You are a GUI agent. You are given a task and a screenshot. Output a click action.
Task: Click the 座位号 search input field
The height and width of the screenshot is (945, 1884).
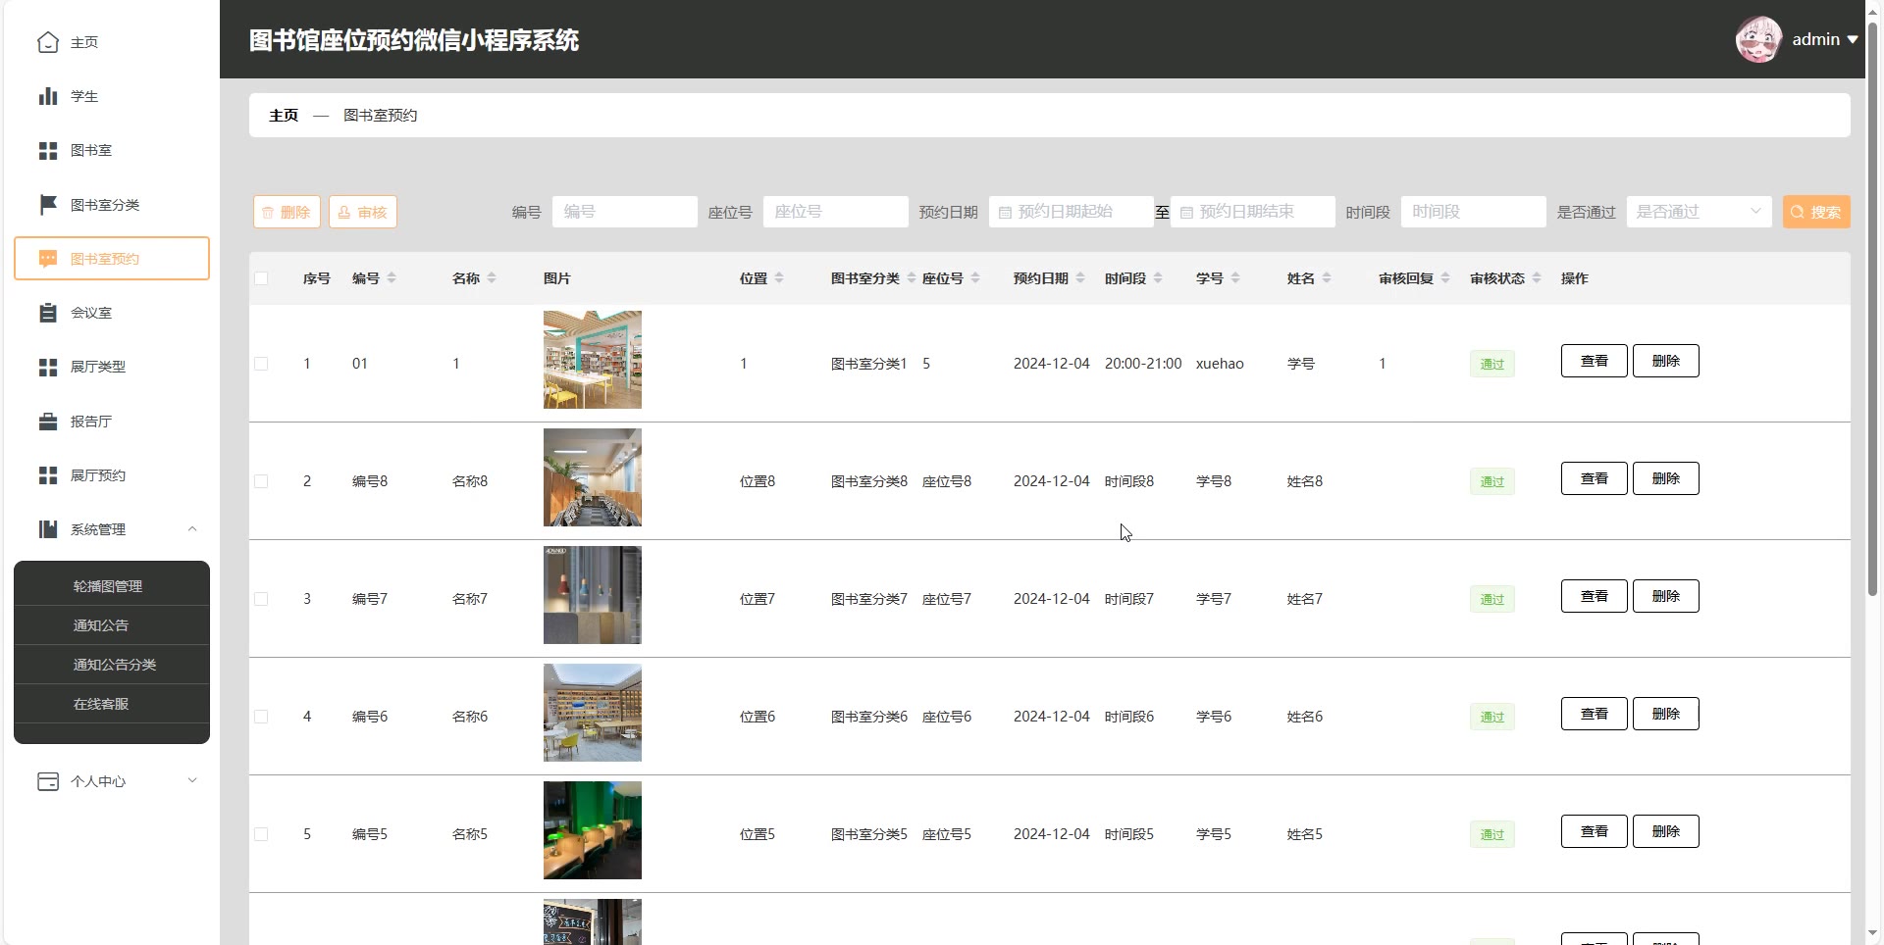point(835,212)
